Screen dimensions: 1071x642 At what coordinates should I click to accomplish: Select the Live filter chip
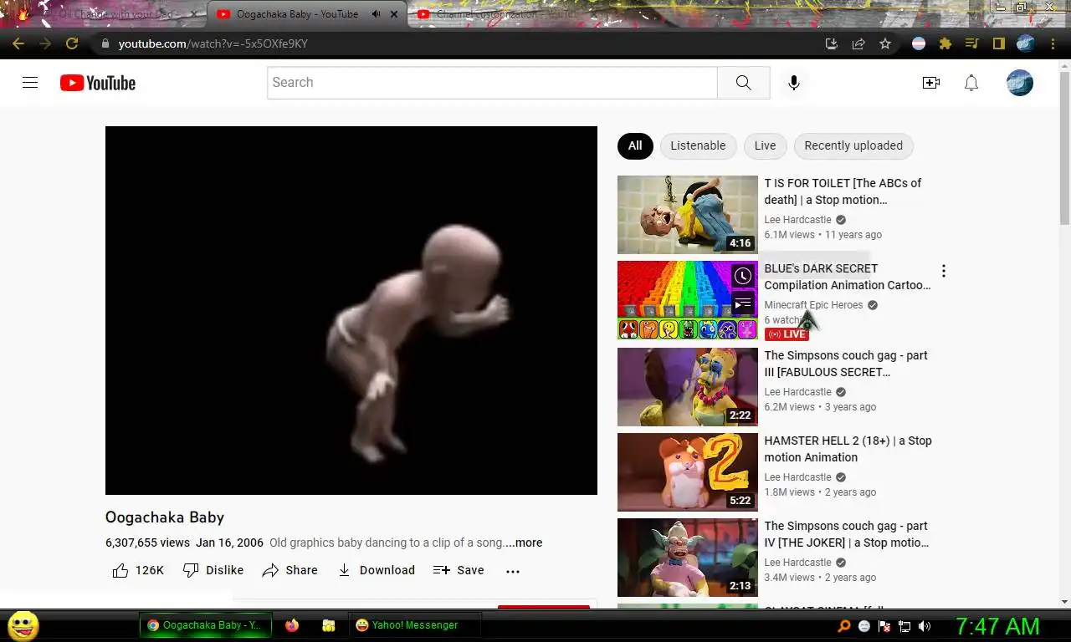pyautogui.click(x=765, y=145)
